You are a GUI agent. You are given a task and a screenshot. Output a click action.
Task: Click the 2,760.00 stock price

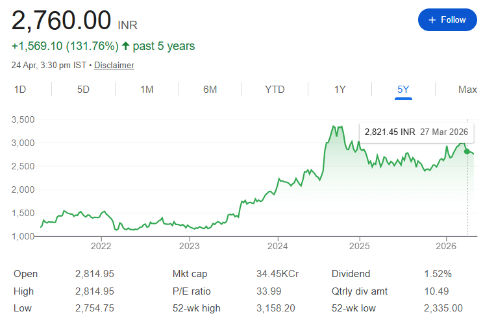[62, 21]
